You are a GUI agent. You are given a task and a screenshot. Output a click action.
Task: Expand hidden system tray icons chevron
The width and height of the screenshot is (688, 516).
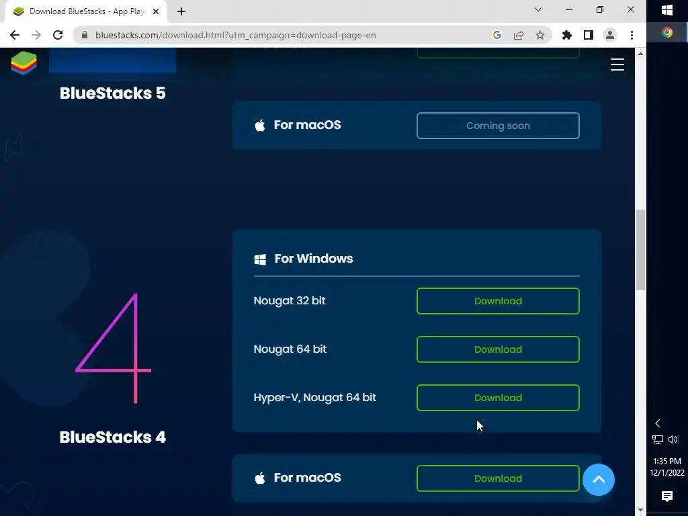[x=657, y=423]
